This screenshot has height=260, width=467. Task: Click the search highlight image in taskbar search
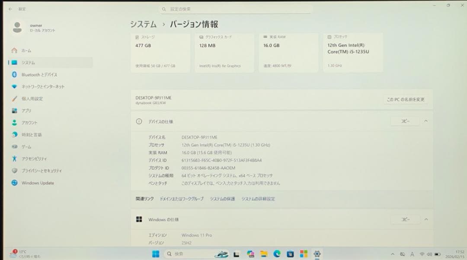(221, 254)
